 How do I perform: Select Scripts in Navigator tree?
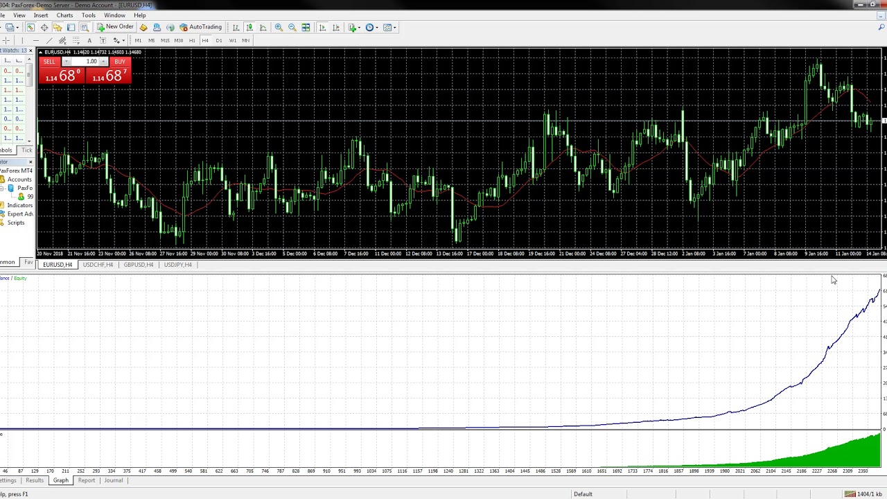pos(16,222)
